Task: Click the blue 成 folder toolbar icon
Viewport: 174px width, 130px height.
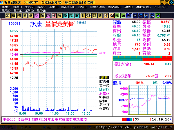Action: pos(129,16)
